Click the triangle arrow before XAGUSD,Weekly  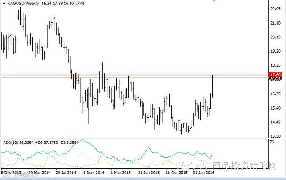[4, 3]
